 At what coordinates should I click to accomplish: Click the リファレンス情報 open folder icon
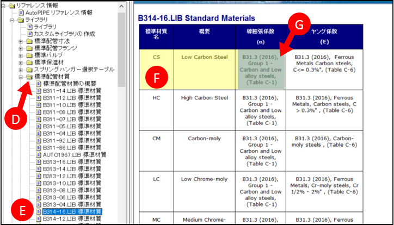[12, 6]
